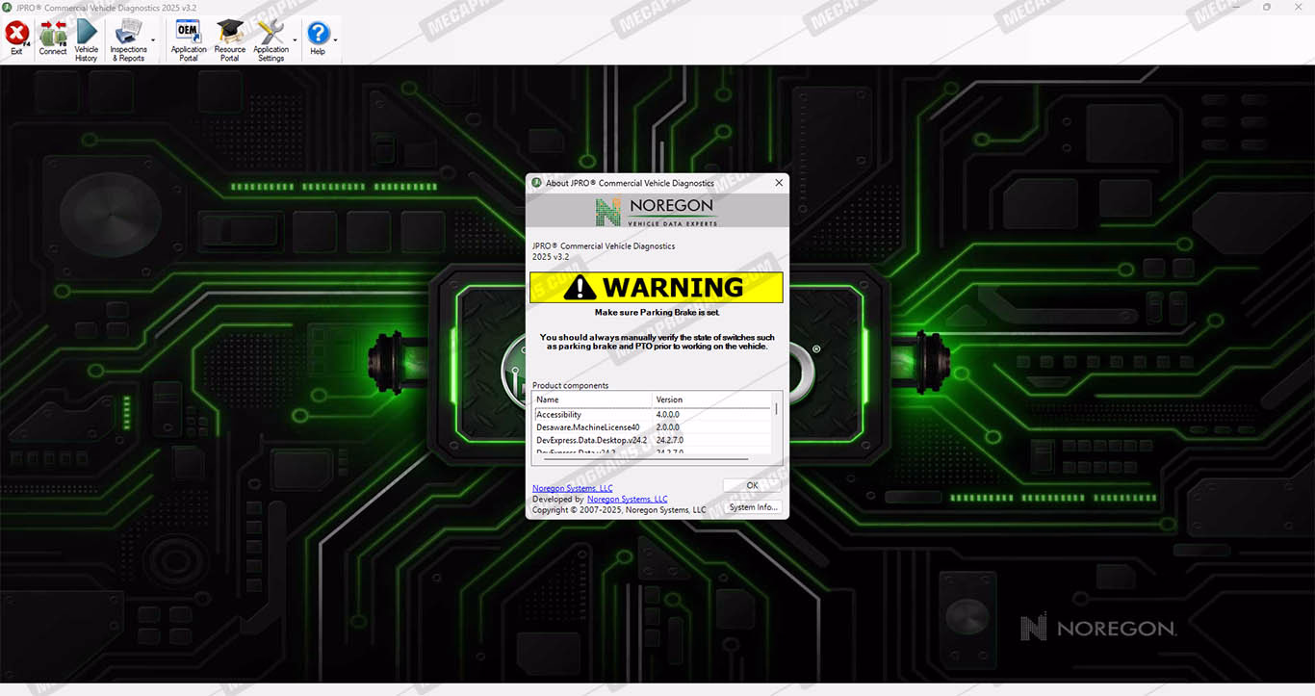Open the first Noregon Systems, LLC link

[573, 488]
